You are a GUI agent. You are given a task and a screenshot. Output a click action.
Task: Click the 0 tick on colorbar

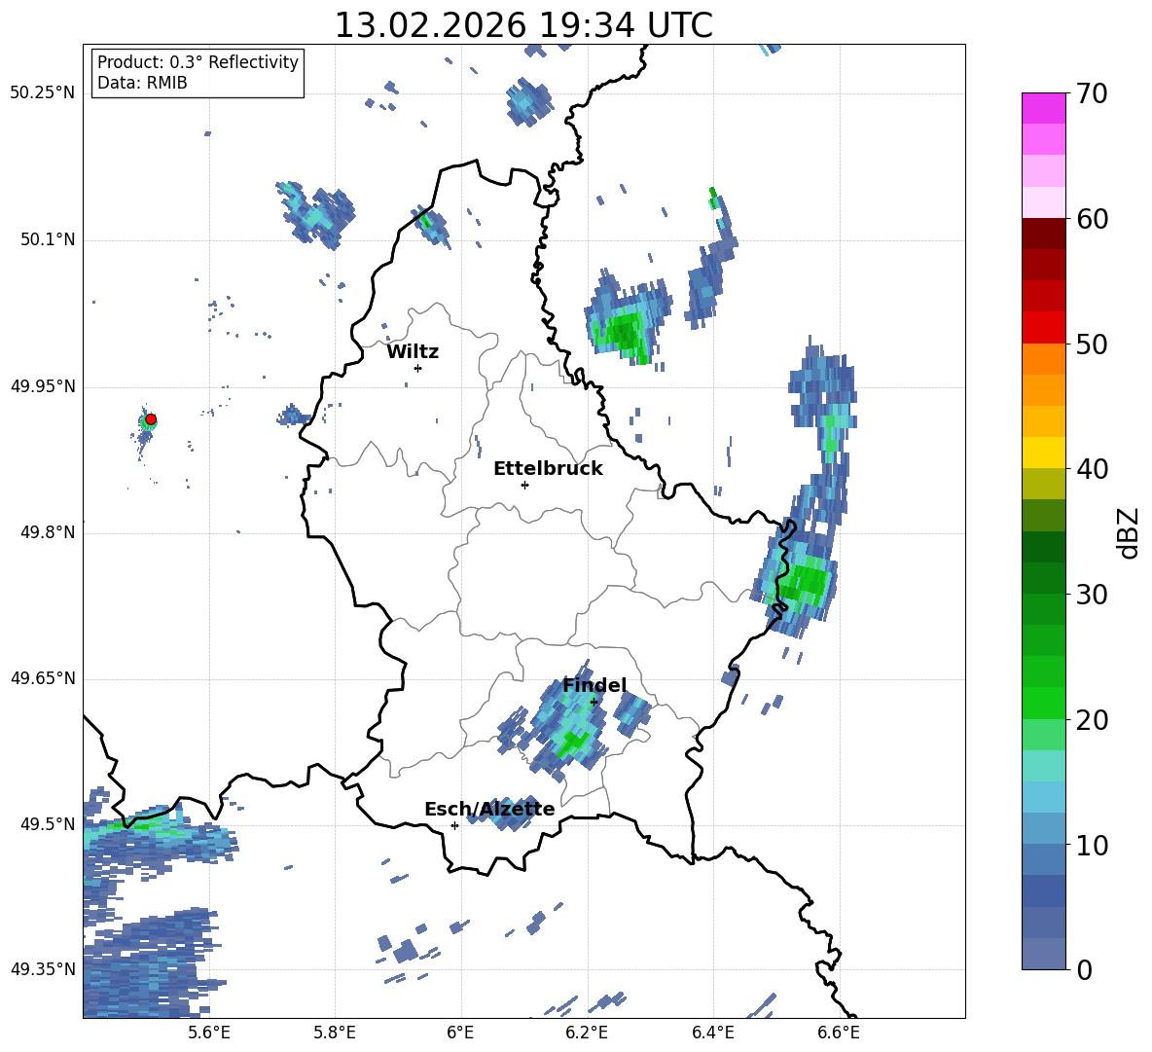pyautogui.click(x=1084, y=970)
